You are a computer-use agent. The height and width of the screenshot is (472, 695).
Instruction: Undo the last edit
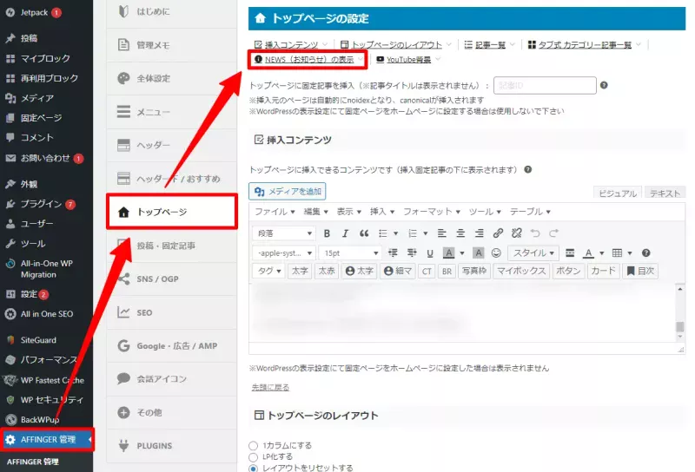535,233
